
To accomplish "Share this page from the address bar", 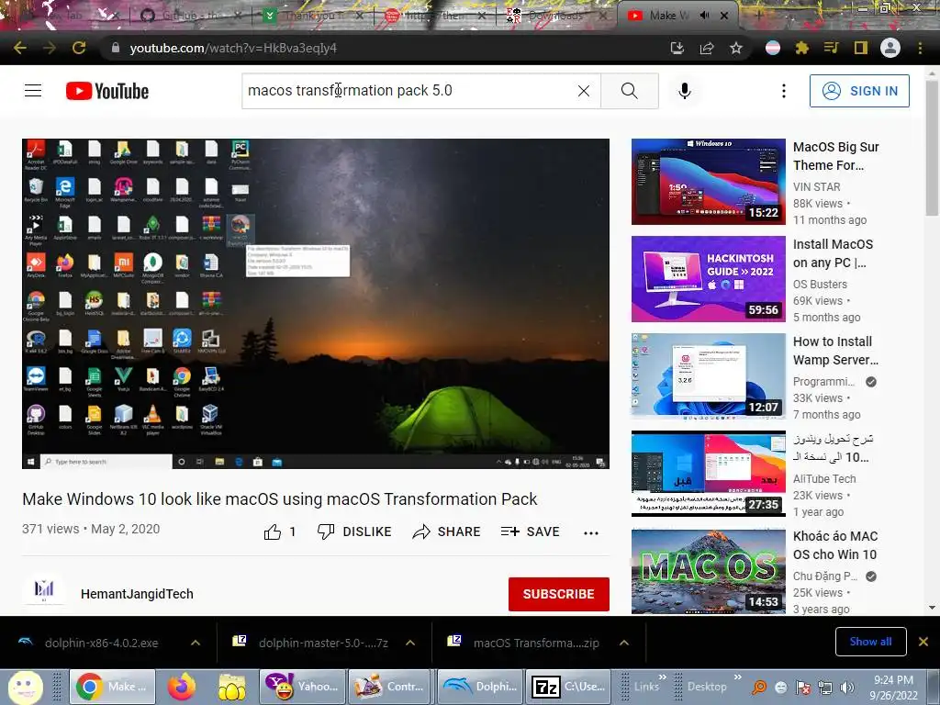I will click(x=707, y=48).
